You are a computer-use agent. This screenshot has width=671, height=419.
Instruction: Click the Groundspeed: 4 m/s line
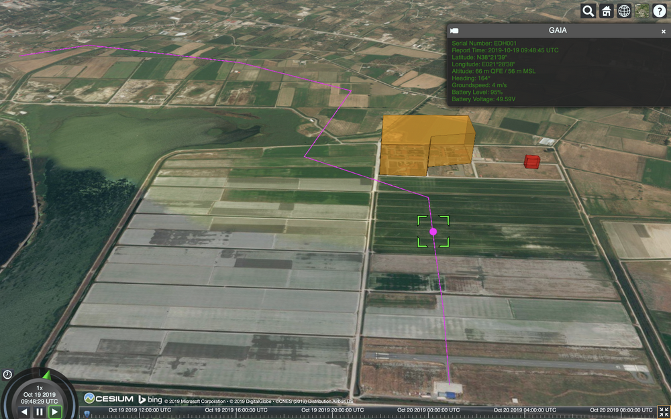(x=478, y=85)
